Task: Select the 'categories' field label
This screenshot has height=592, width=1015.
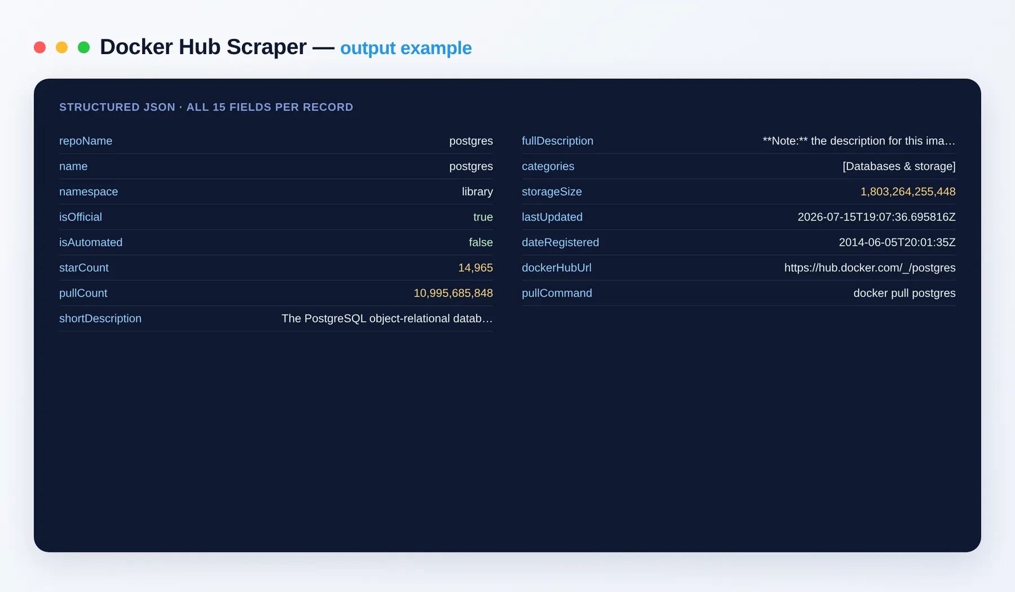Action: click(548, 166)
